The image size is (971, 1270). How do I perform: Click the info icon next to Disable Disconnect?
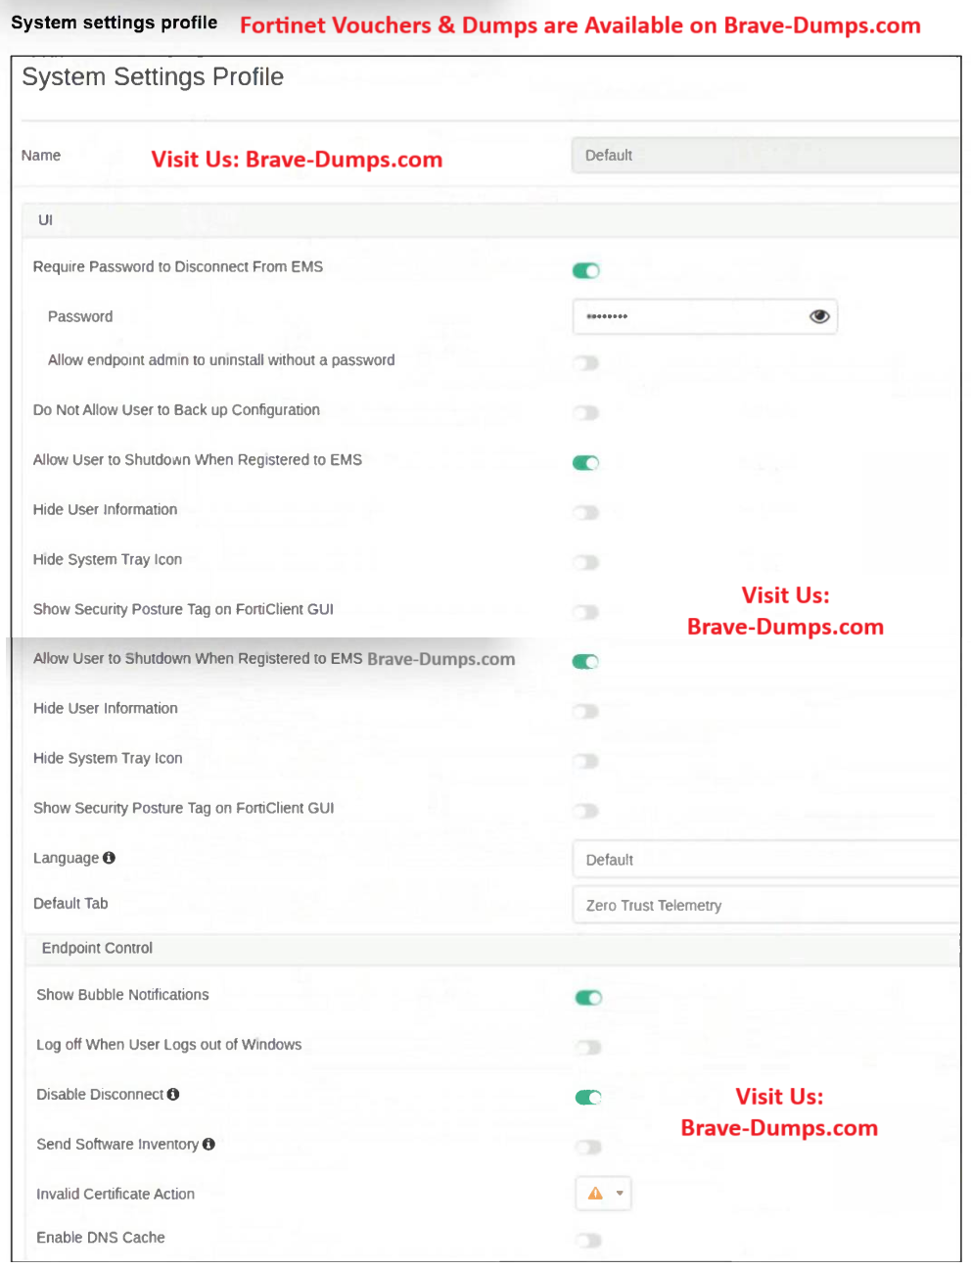tap(173, 1095)
